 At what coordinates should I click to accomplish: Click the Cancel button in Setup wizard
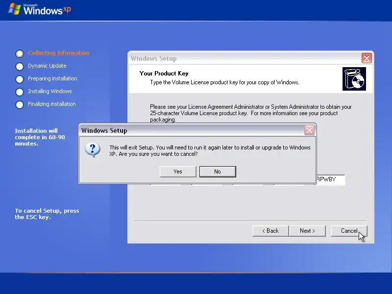349,231
